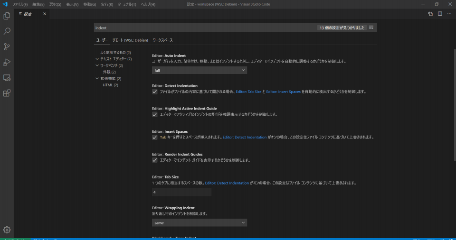Click the Editor: Auto Indent heading
Screen dimensions: 456x240
(x=169, y=55)
